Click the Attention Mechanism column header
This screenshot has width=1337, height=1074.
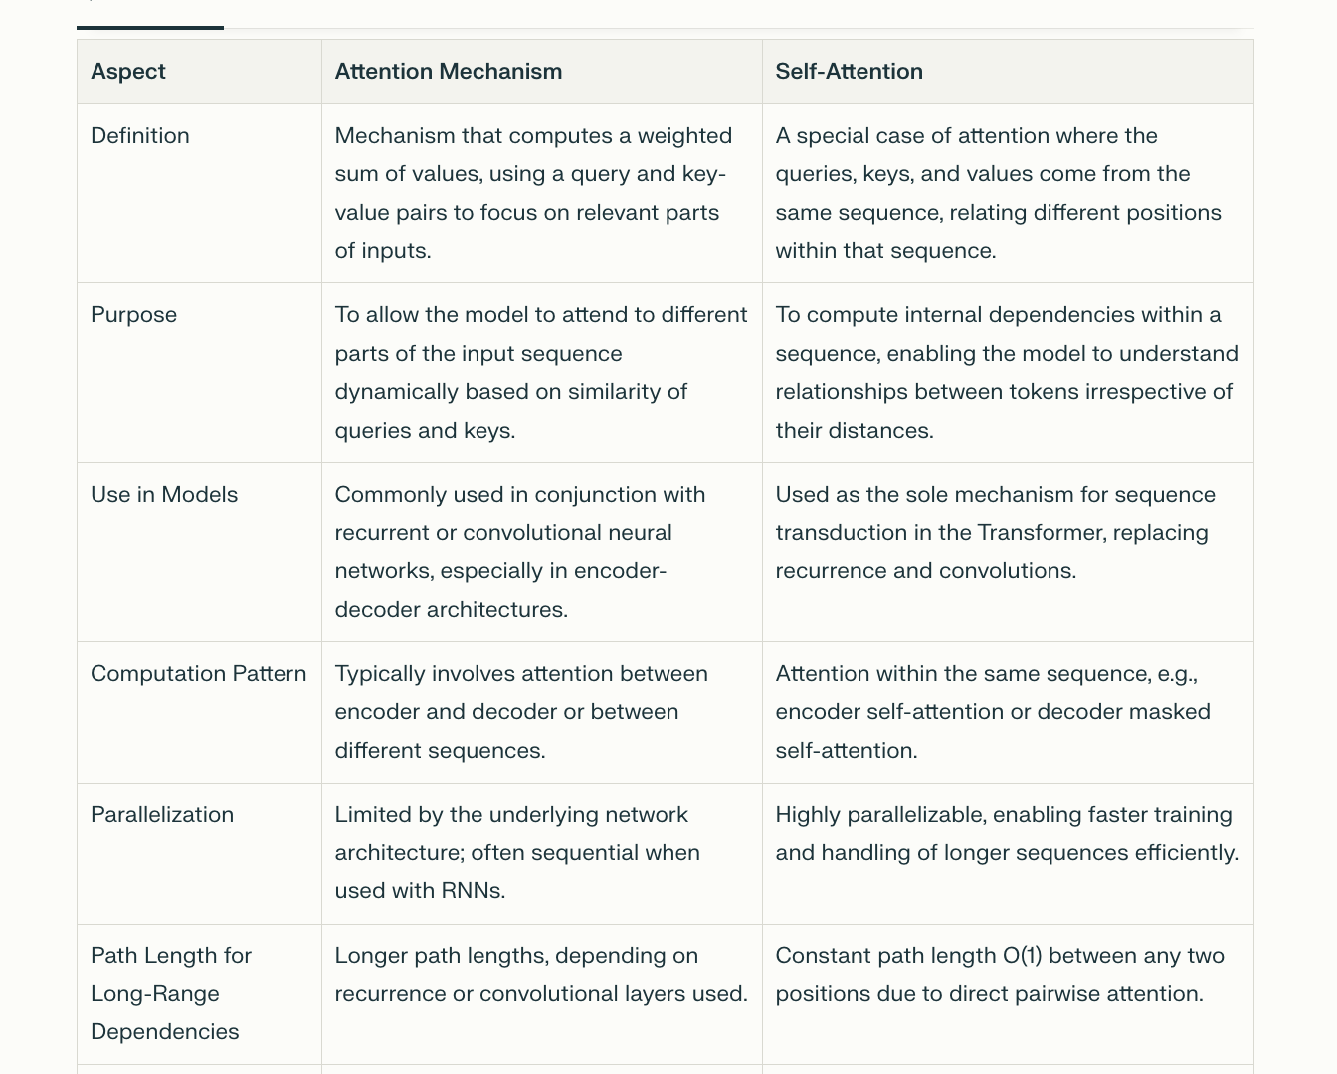pos(449,72)
